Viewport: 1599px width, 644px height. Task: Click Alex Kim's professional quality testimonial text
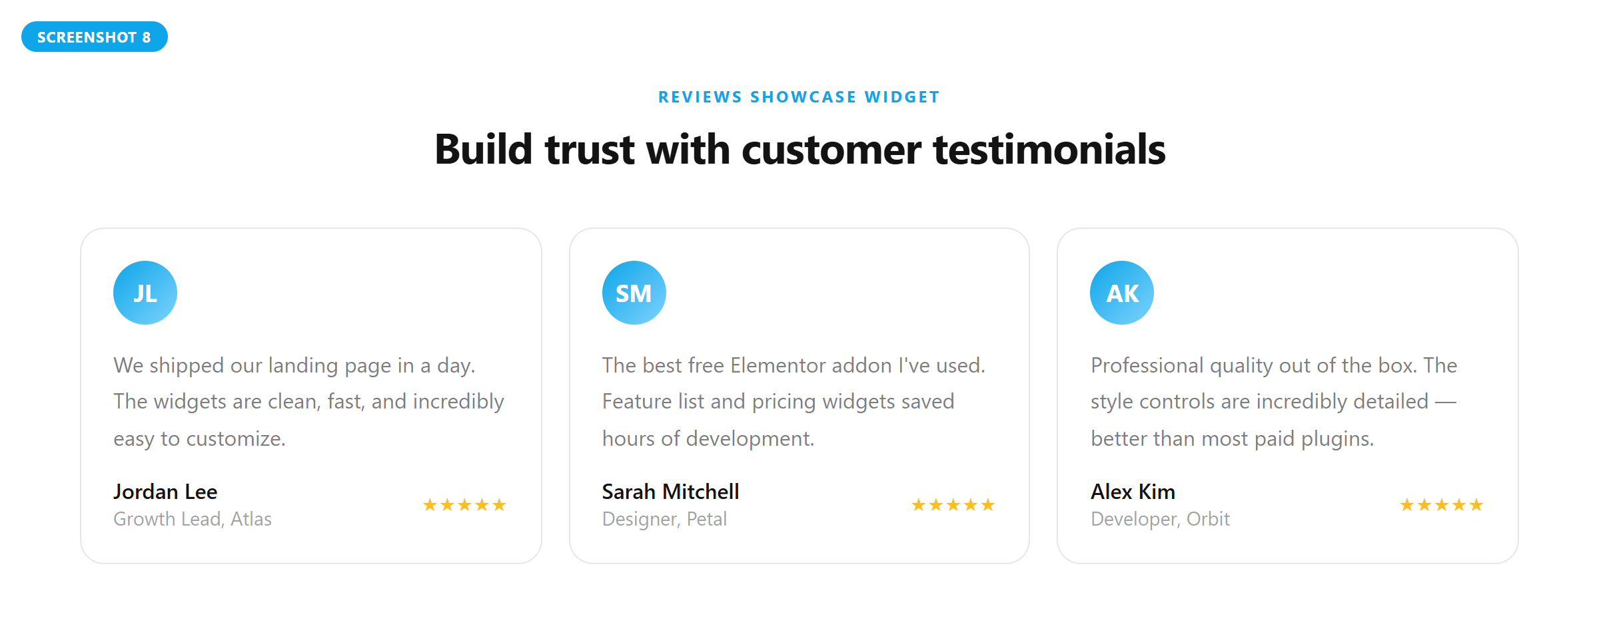(x=1273, y=401)
